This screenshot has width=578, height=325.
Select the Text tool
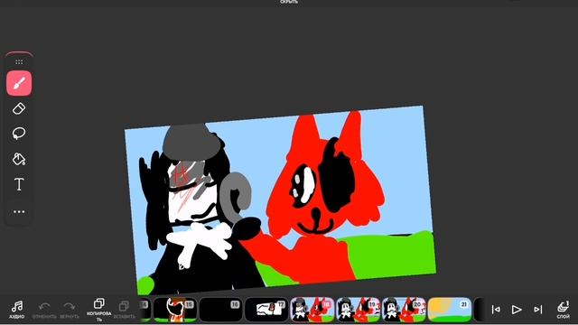click(19, 184)
